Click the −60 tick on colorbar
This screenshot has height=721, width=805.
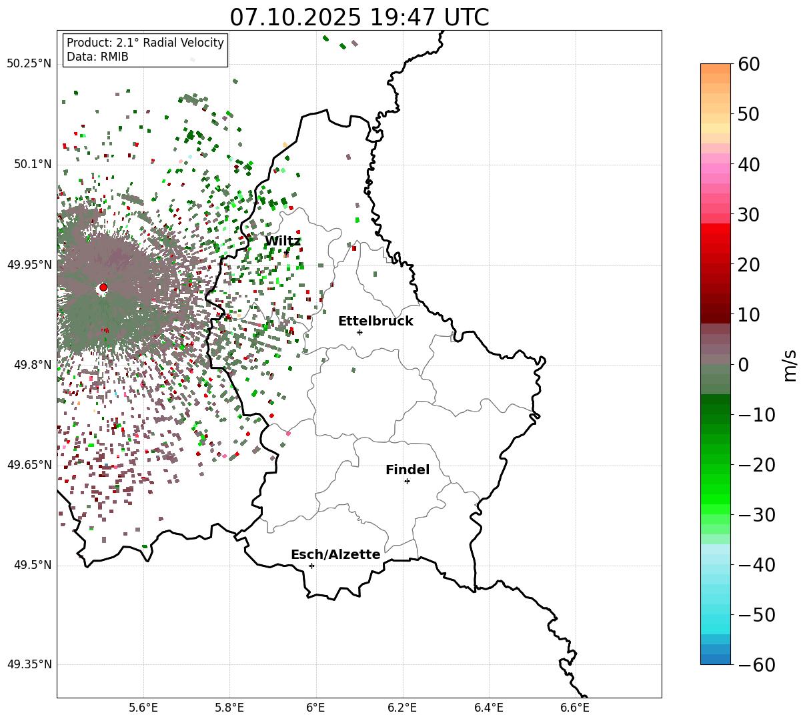(x=756, y=665)
